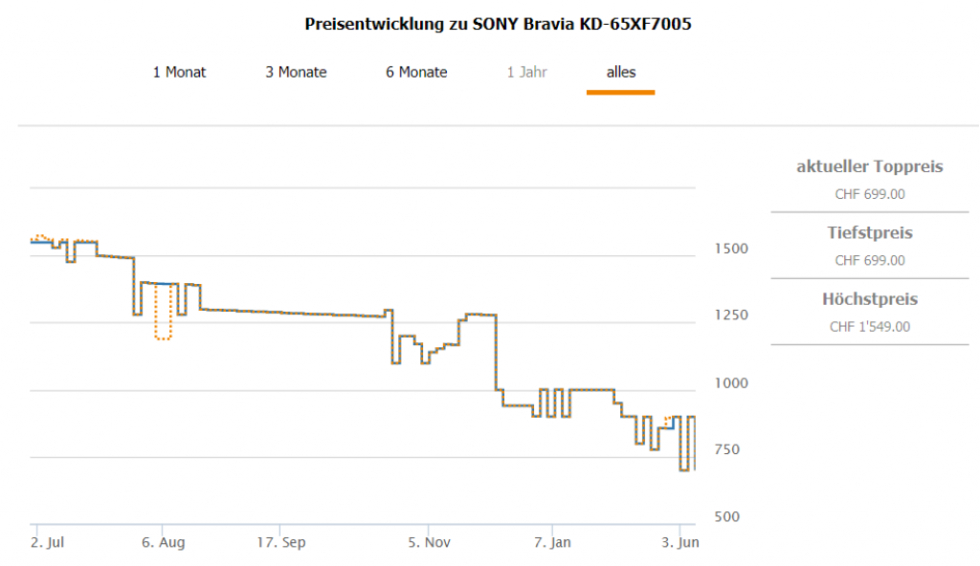Click the 7. Jan x-axis date label
This screenshot has width=980, height=566.
tap(552, 542)
